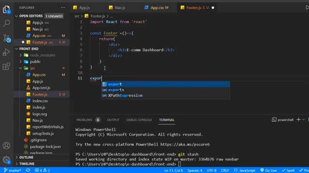
Task: Go to line via Ln 11, Col 6
Action: point(174,170)
